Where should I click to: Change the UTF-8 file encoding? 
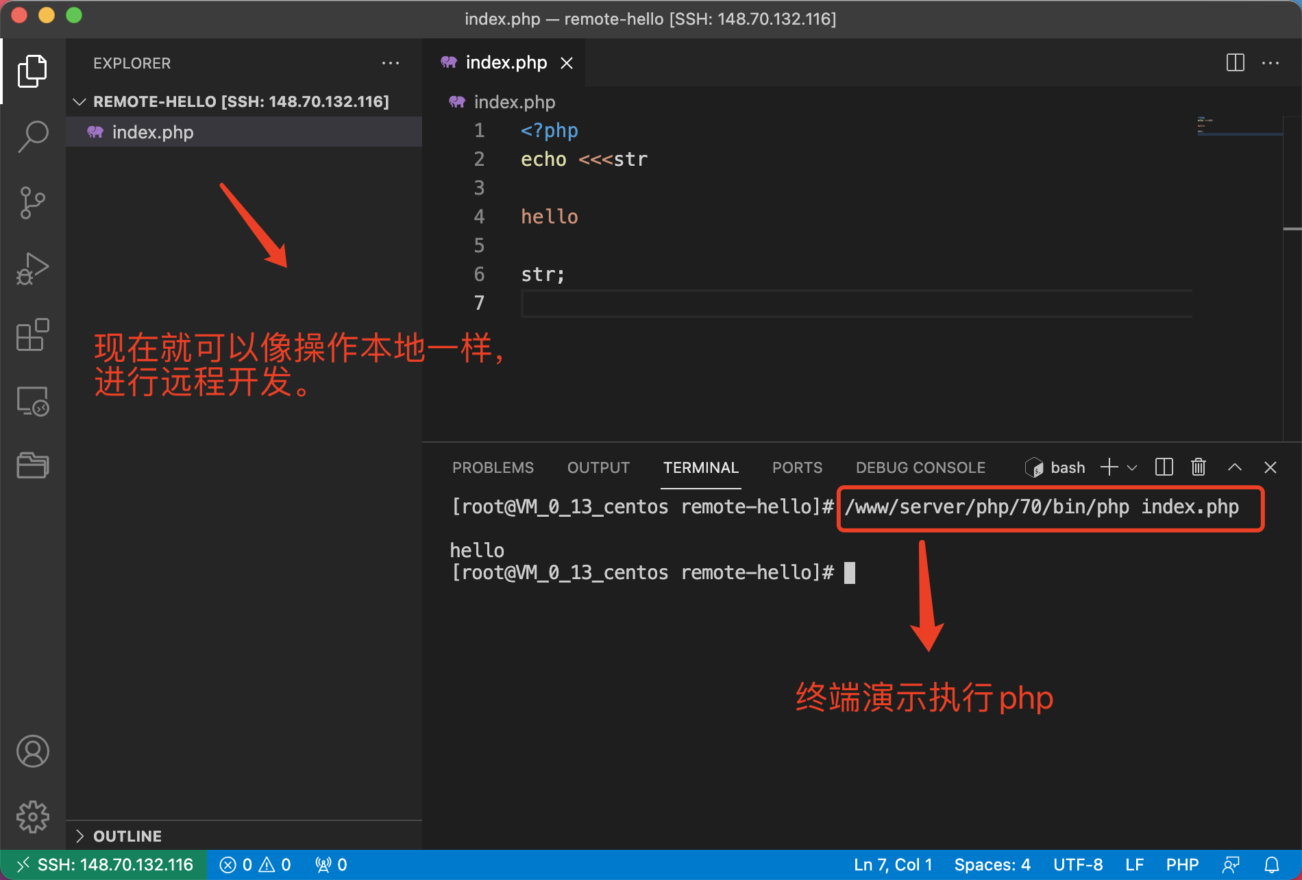pos(1078,865)
